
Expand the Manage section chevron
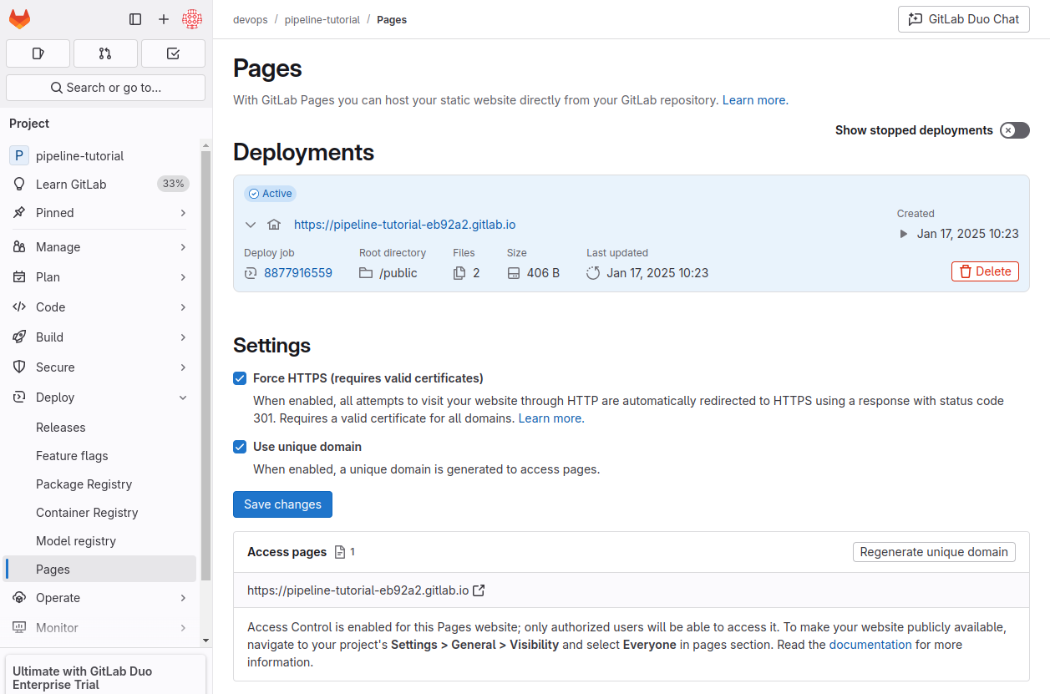point(183,246)
